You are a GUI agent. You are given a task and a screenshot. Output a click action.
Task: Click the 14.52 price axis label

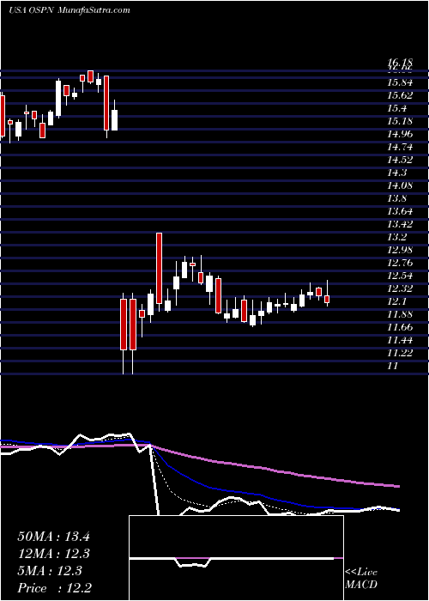pyautogui.click(x=400, y=161)
